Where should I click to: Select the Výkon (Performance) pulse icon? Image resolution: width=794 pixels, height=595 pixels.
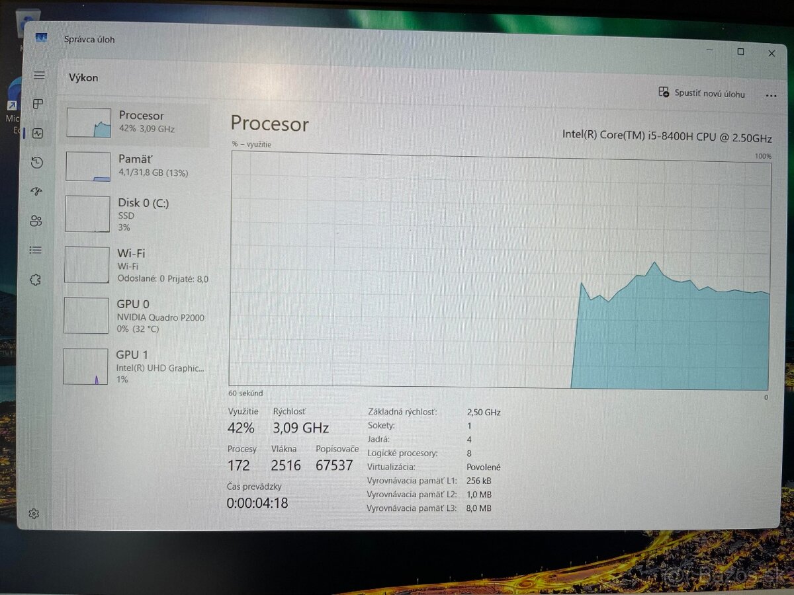(x=38, y=134)
